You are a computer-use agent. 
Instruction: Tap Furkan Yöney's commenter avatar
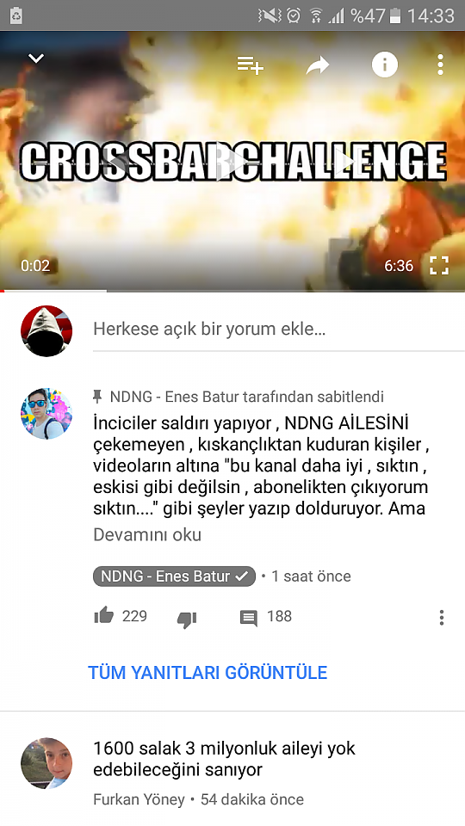[x=46, y=763]
